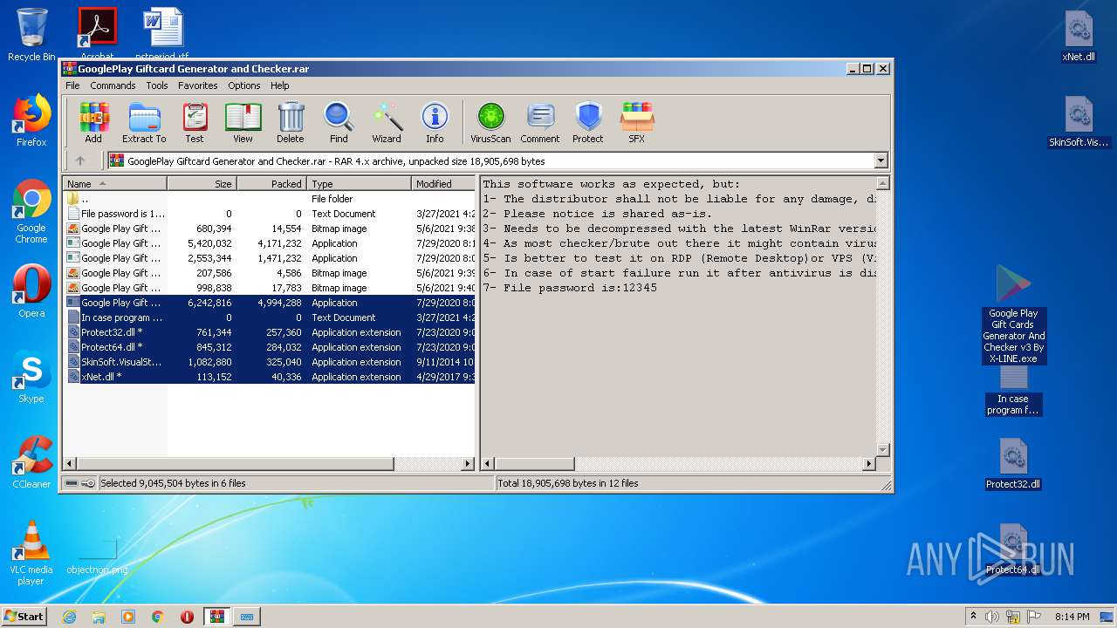
Task: Open Windows Explorer from the taskbar
Action: 99,617
